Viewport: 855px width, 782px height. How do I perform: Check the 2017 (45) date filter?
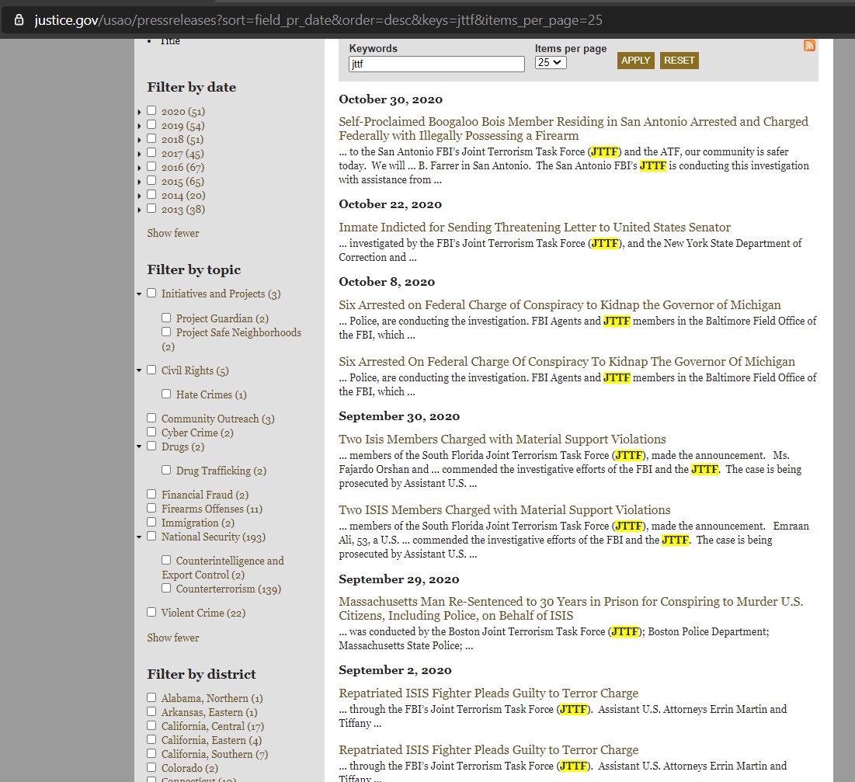151,153
